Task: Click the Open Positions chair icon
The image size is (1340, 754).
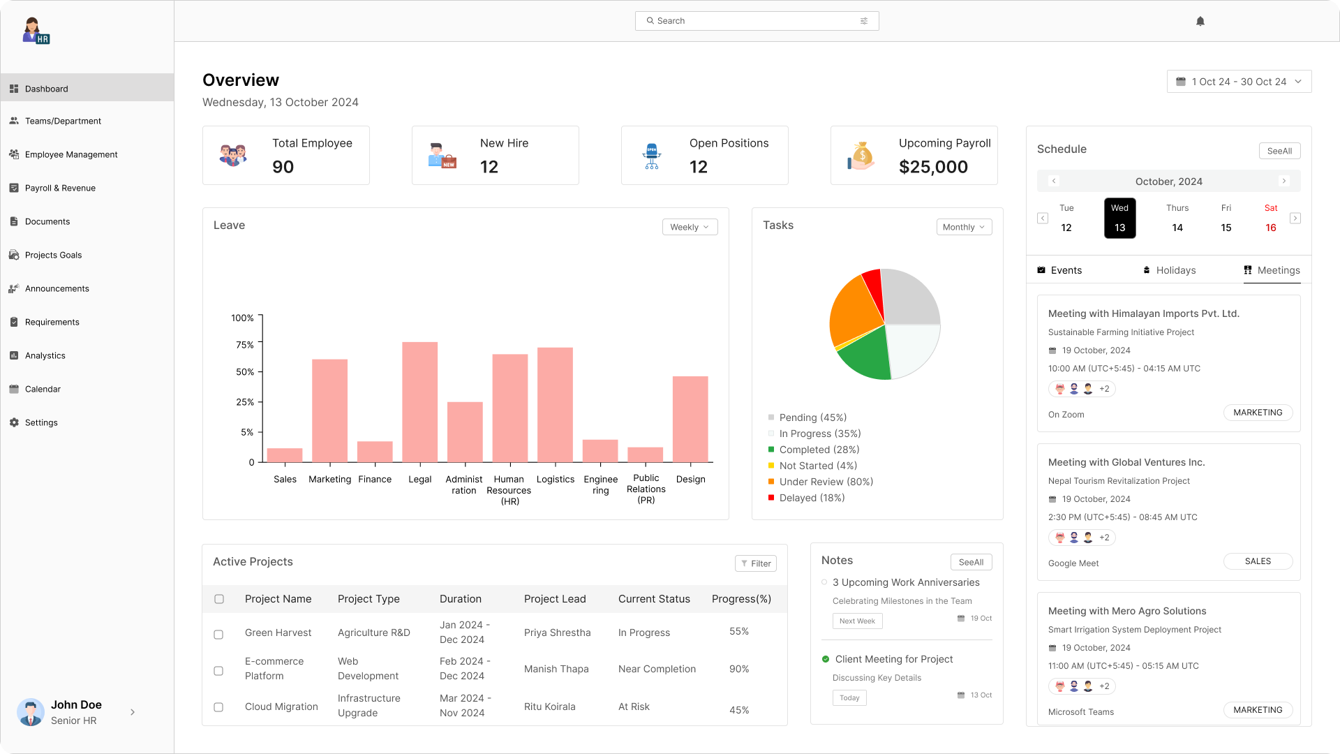Action: coord(652,156)
